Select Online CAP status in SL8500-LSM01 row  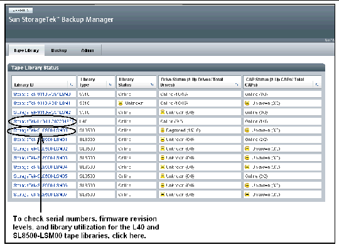click(256, 139)
